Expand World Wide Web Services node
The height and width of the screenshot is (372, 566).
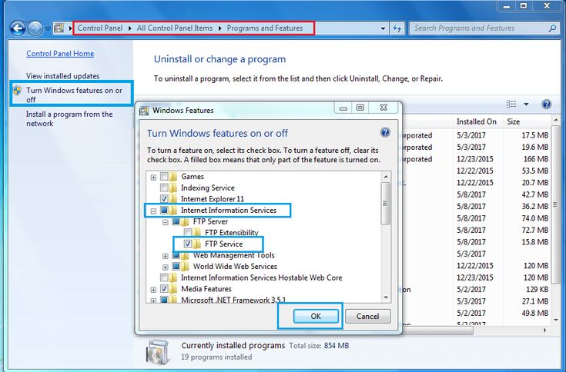[x=166, y=267]
